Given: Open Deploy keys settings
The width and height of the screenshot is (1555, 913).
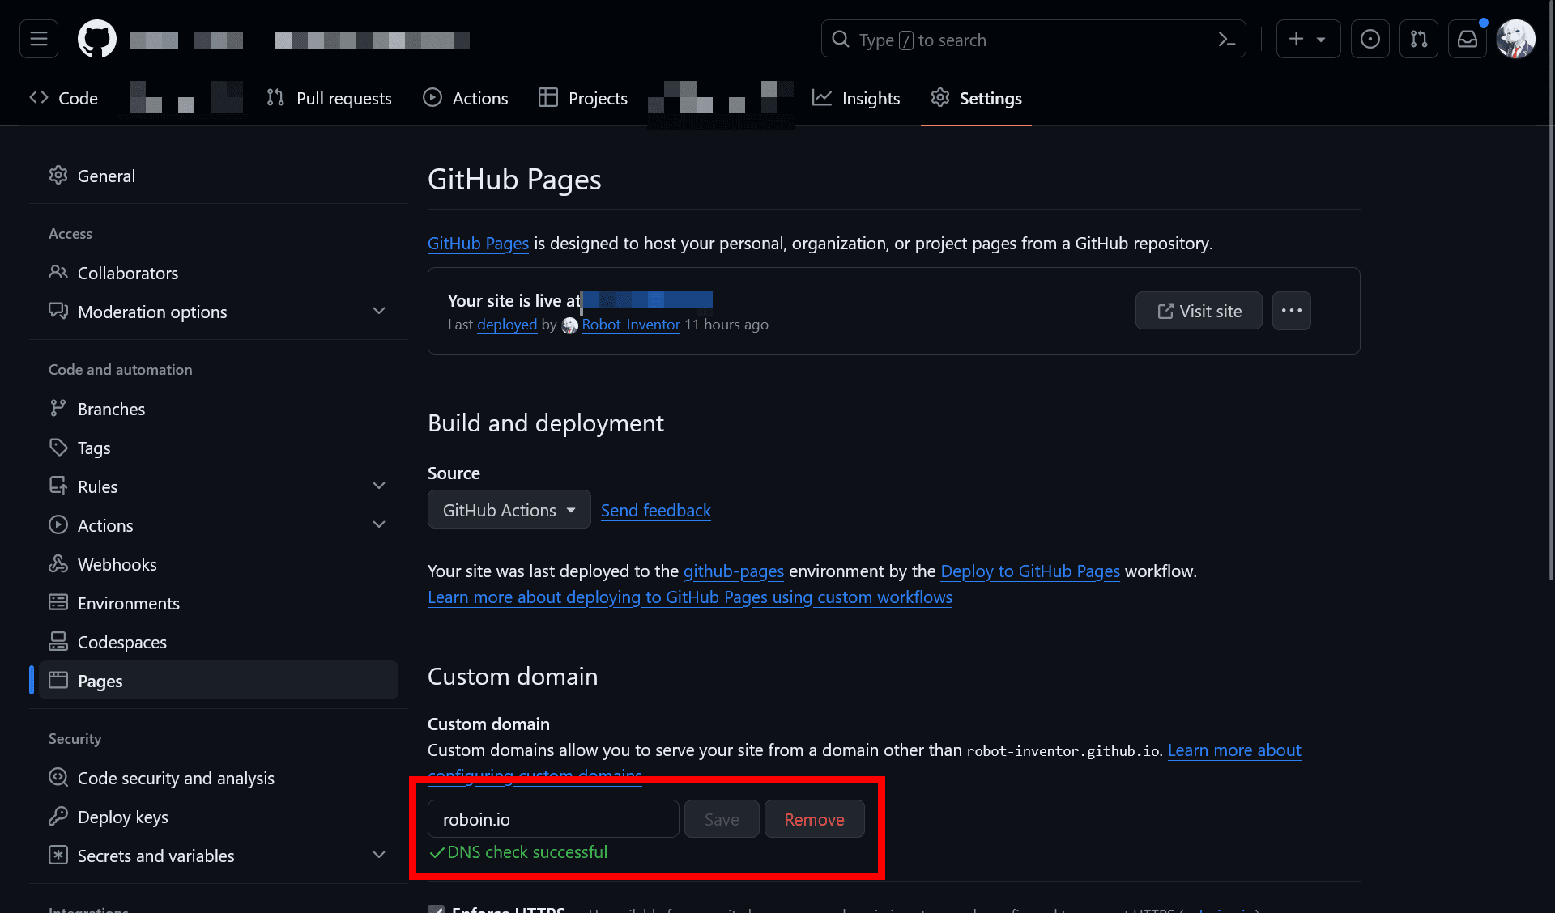Looking at the screenshot, I should [219, 817].
